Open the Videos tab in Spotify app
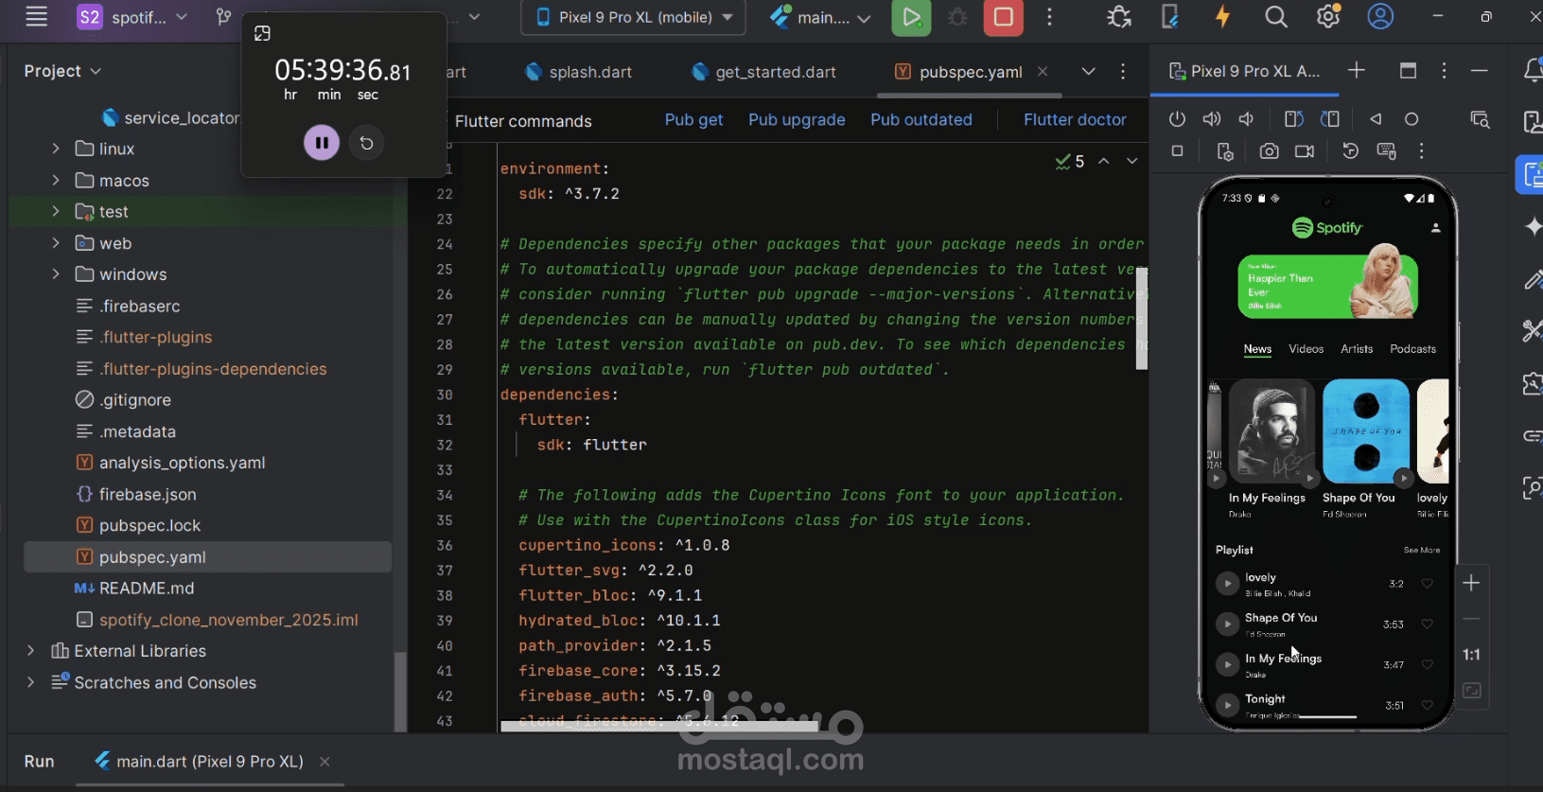 [1306, 349]
